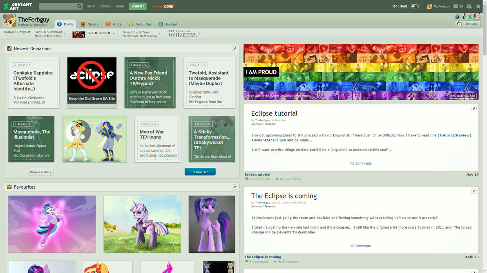Image resolution: width=487 pixels, height=273 pixels.
Task: Click the yellow star Favourites tab icon
Action: click(131, 24)
